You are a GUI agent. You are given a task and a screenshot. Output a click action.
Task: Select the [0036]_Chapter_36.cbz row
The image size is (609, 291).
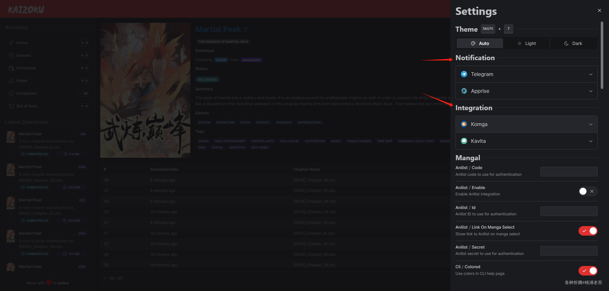click(x=275, y=180)
